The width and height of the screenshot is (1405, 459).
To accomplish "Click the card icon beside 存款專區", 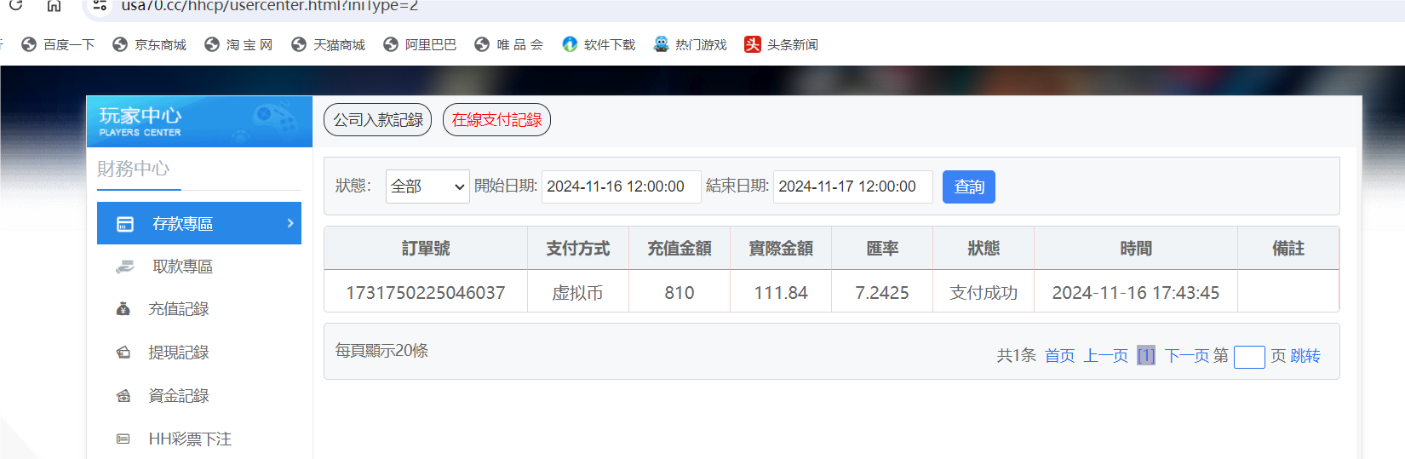I will [125, 224].
